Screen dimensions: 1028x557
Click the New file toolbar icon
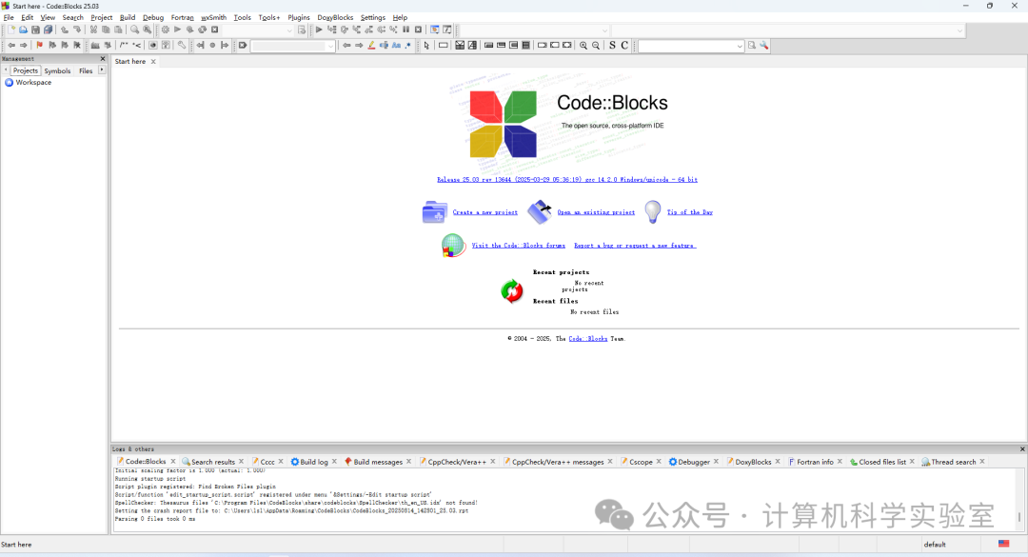pyautogui.click(x=11, y=30)
